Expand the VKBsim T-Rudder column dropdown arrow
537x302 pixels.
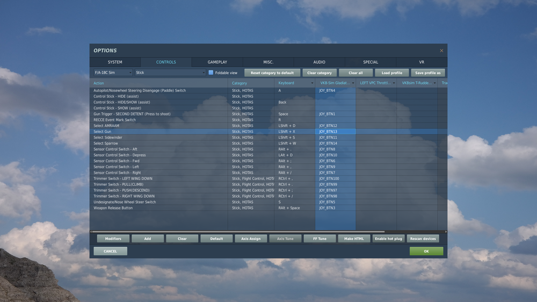point(434,83)
